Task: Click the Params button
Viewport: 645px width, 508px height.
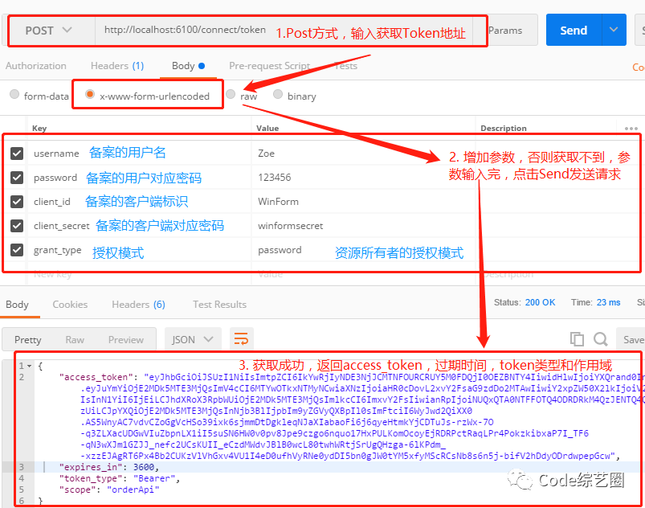Action: coord(505,31)
